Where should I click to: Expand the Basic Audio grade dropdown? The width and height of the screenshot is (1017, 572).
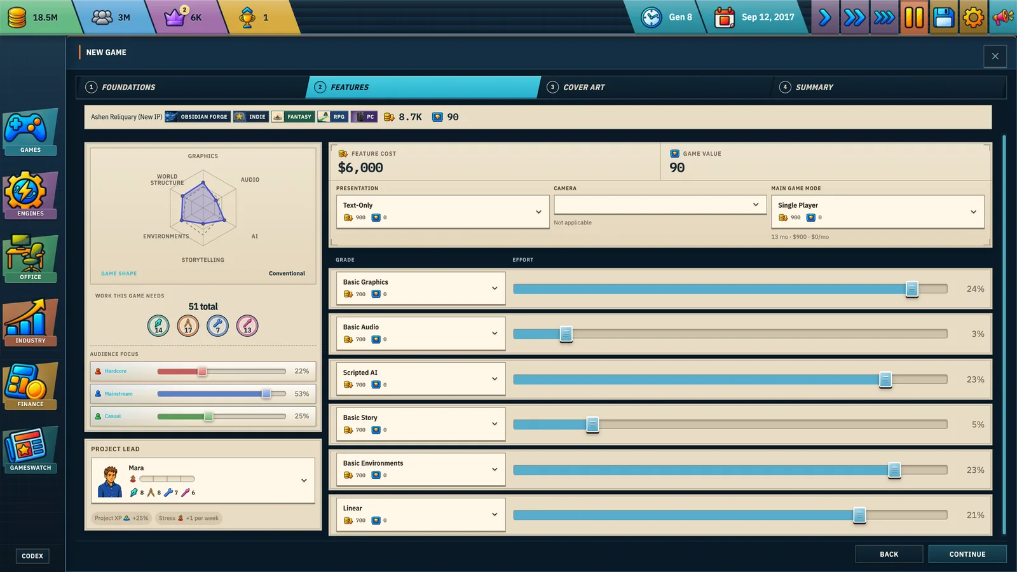click(421, 333)
